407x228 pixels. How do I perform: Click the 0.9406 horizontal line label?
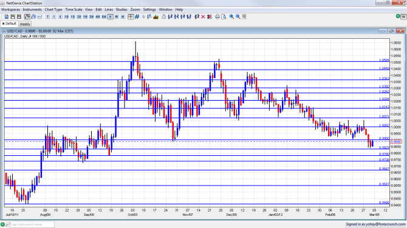pos(384,203)
